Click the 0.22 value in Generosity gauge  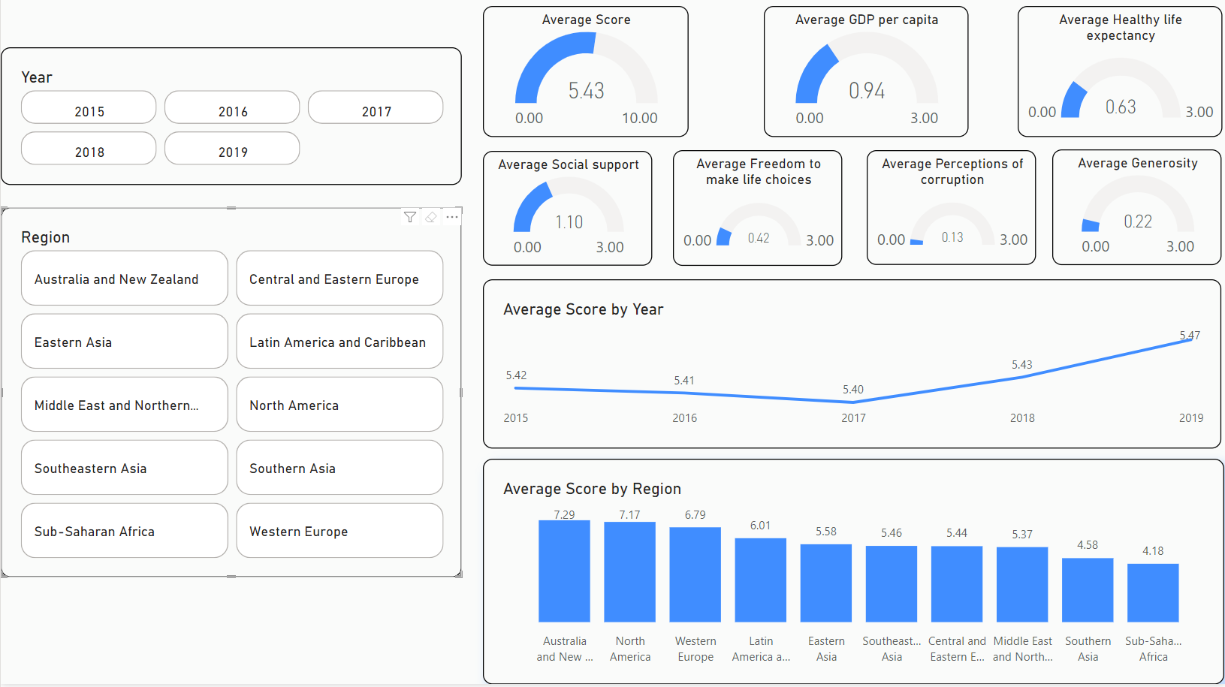(1138, 221)
